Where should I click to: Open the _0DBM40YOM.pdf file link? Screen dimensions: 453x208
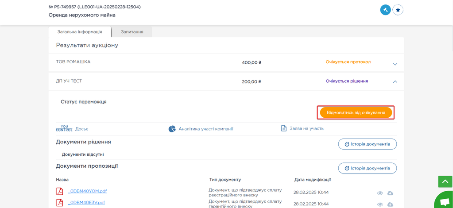point(88,191)
